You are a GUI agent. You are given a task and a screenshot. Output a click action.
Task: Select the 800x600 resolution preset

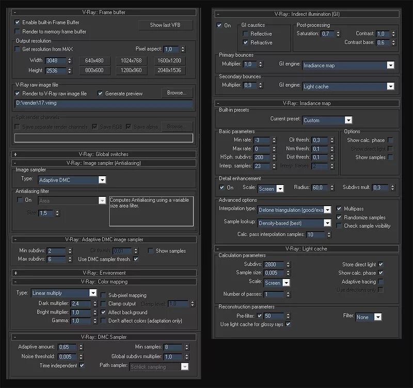(x=94, y=70)
